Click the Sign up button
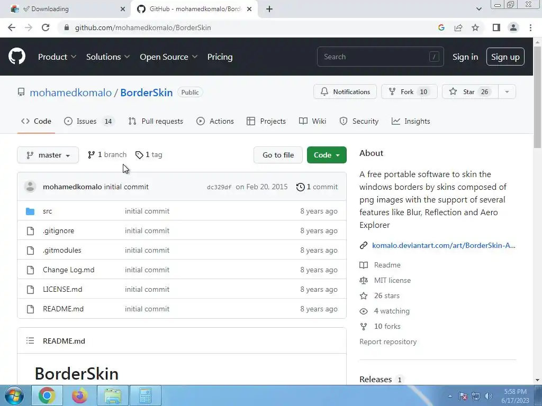 click(505, 57)
